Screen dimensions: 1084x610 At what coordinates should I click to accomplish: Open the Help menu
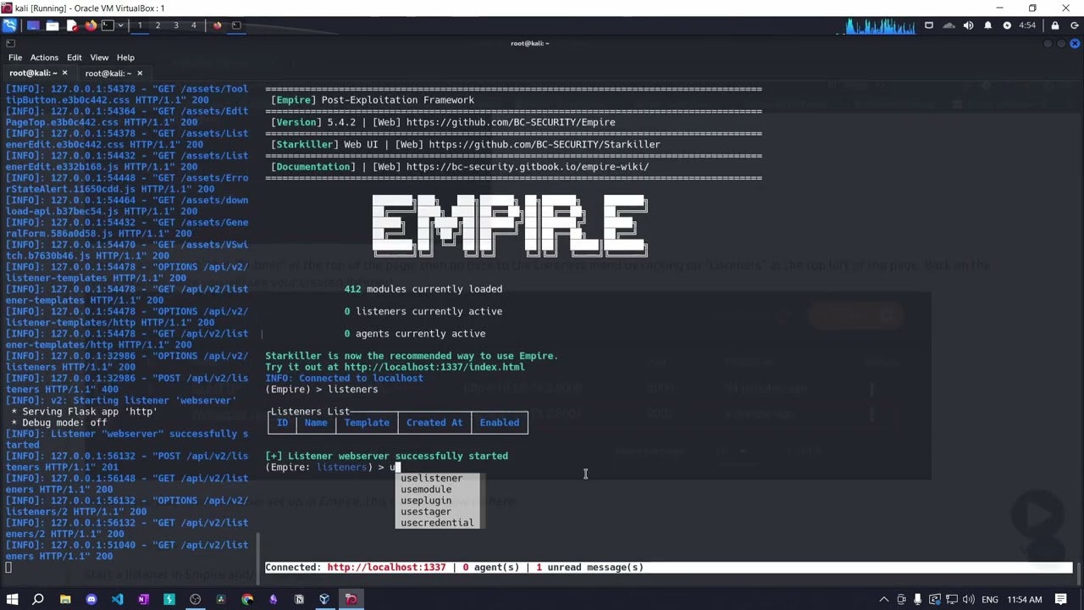(x=125, y=58)
